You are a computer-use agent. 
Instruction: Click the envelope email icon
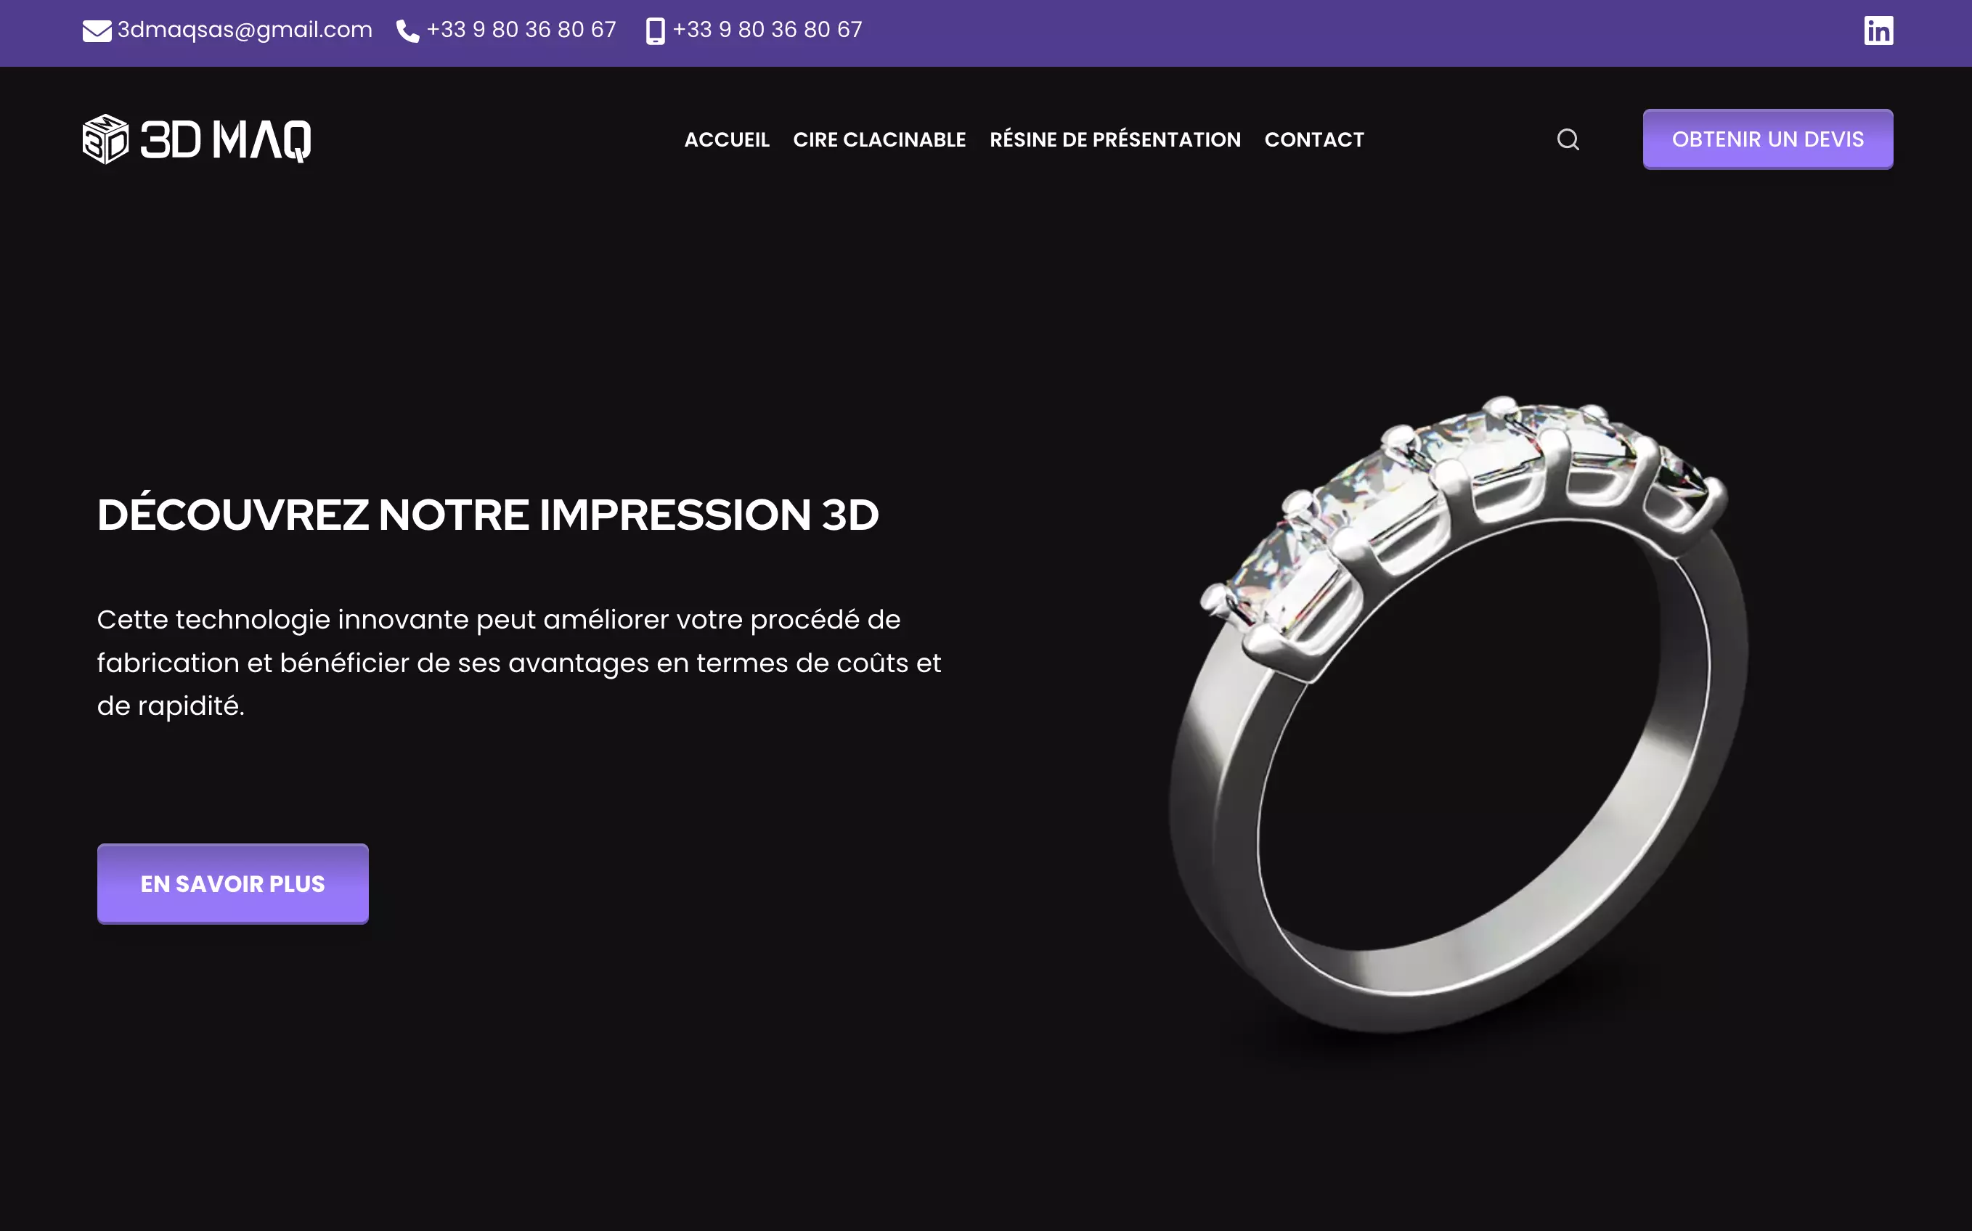(97, 31)
